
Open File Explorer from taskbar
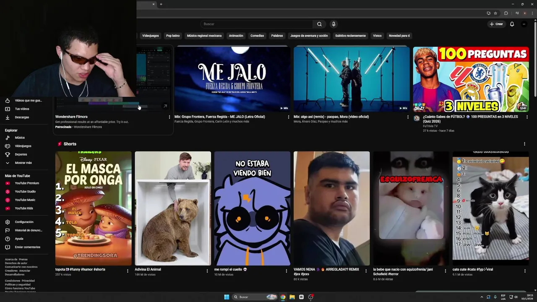tap(292, 297)
